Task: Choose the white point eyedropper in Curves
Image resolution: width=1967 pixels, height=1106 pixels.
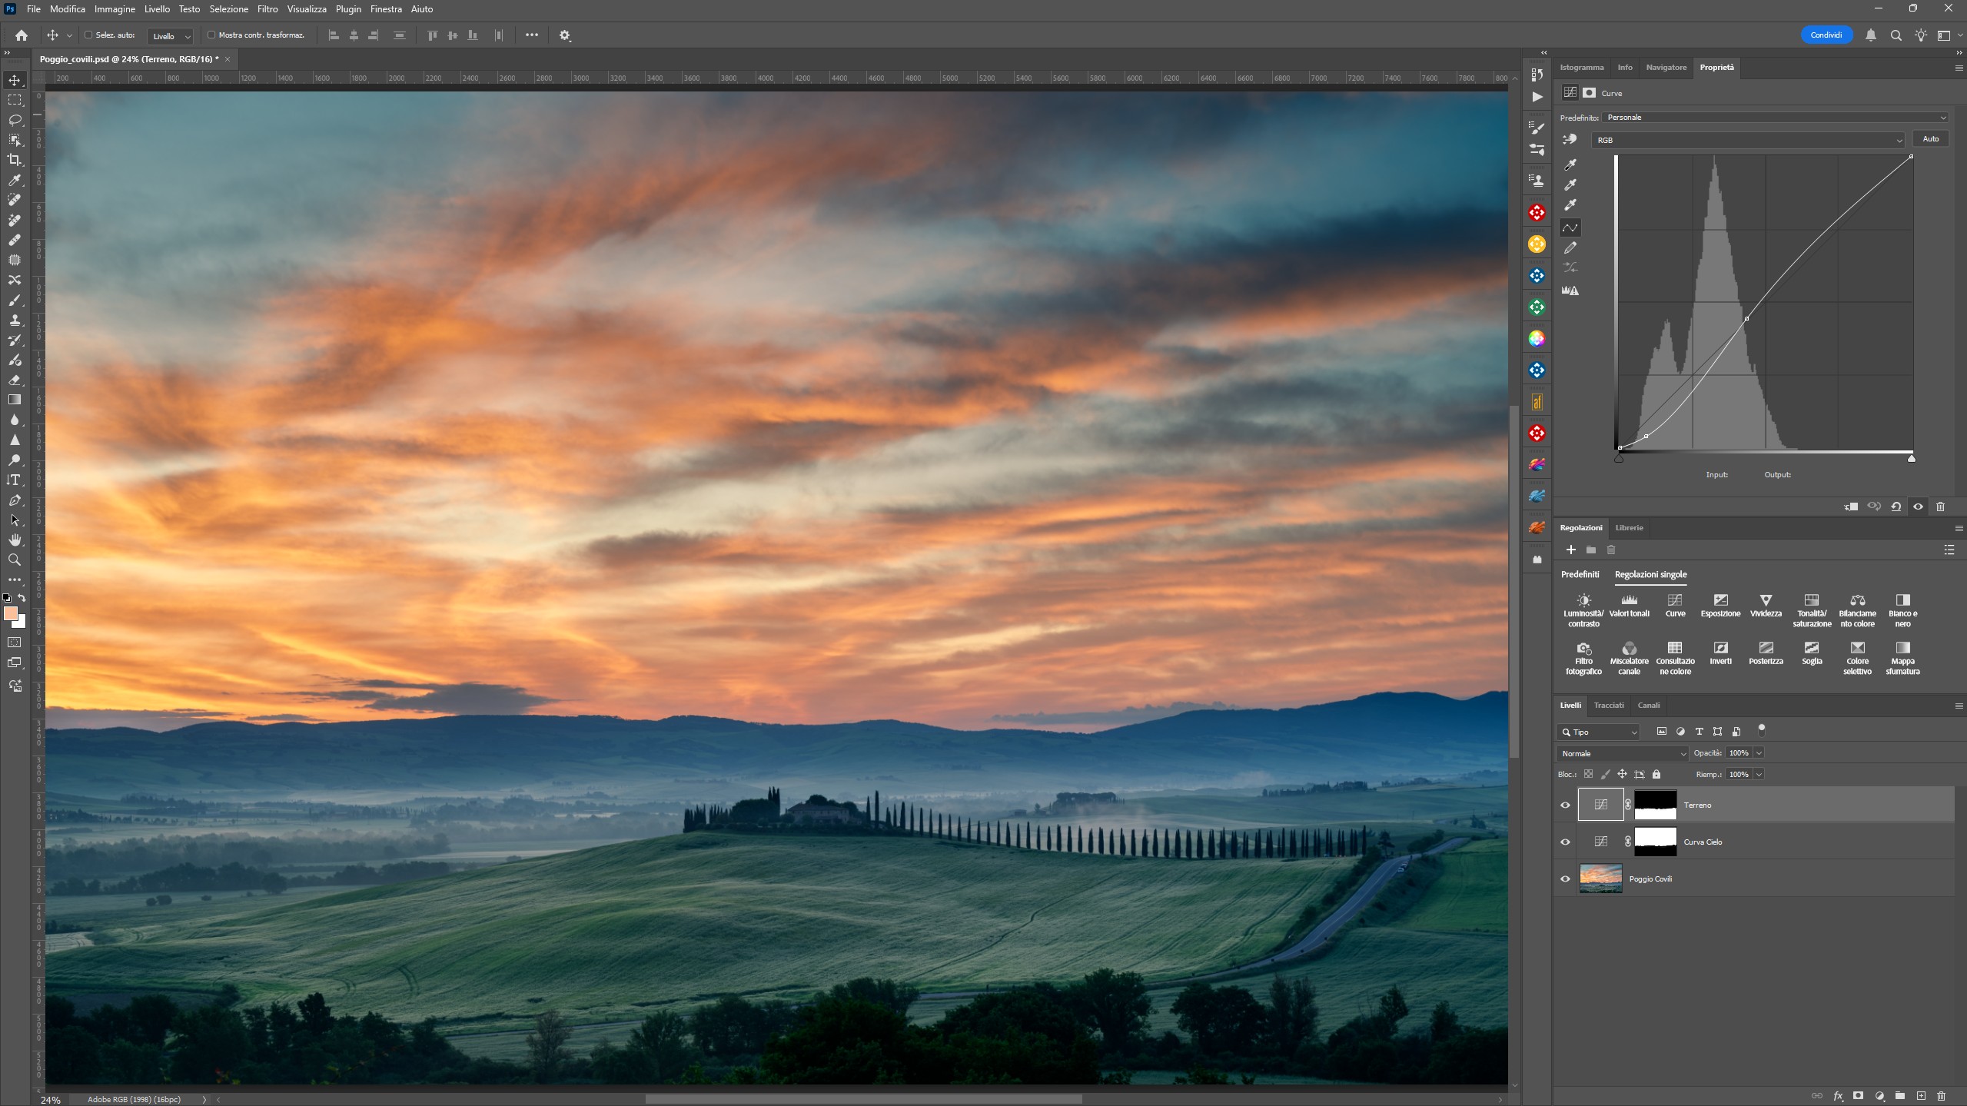Action: 1570,204
